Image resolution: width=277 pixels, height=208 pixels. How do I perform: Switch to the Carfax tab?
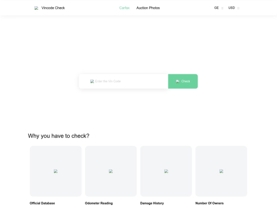pyautogui.click(x=124, y=8)
